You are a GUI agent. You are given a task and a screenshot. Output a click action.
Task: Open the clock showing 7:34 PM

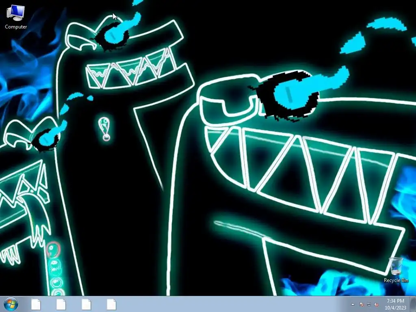[395, 304]
